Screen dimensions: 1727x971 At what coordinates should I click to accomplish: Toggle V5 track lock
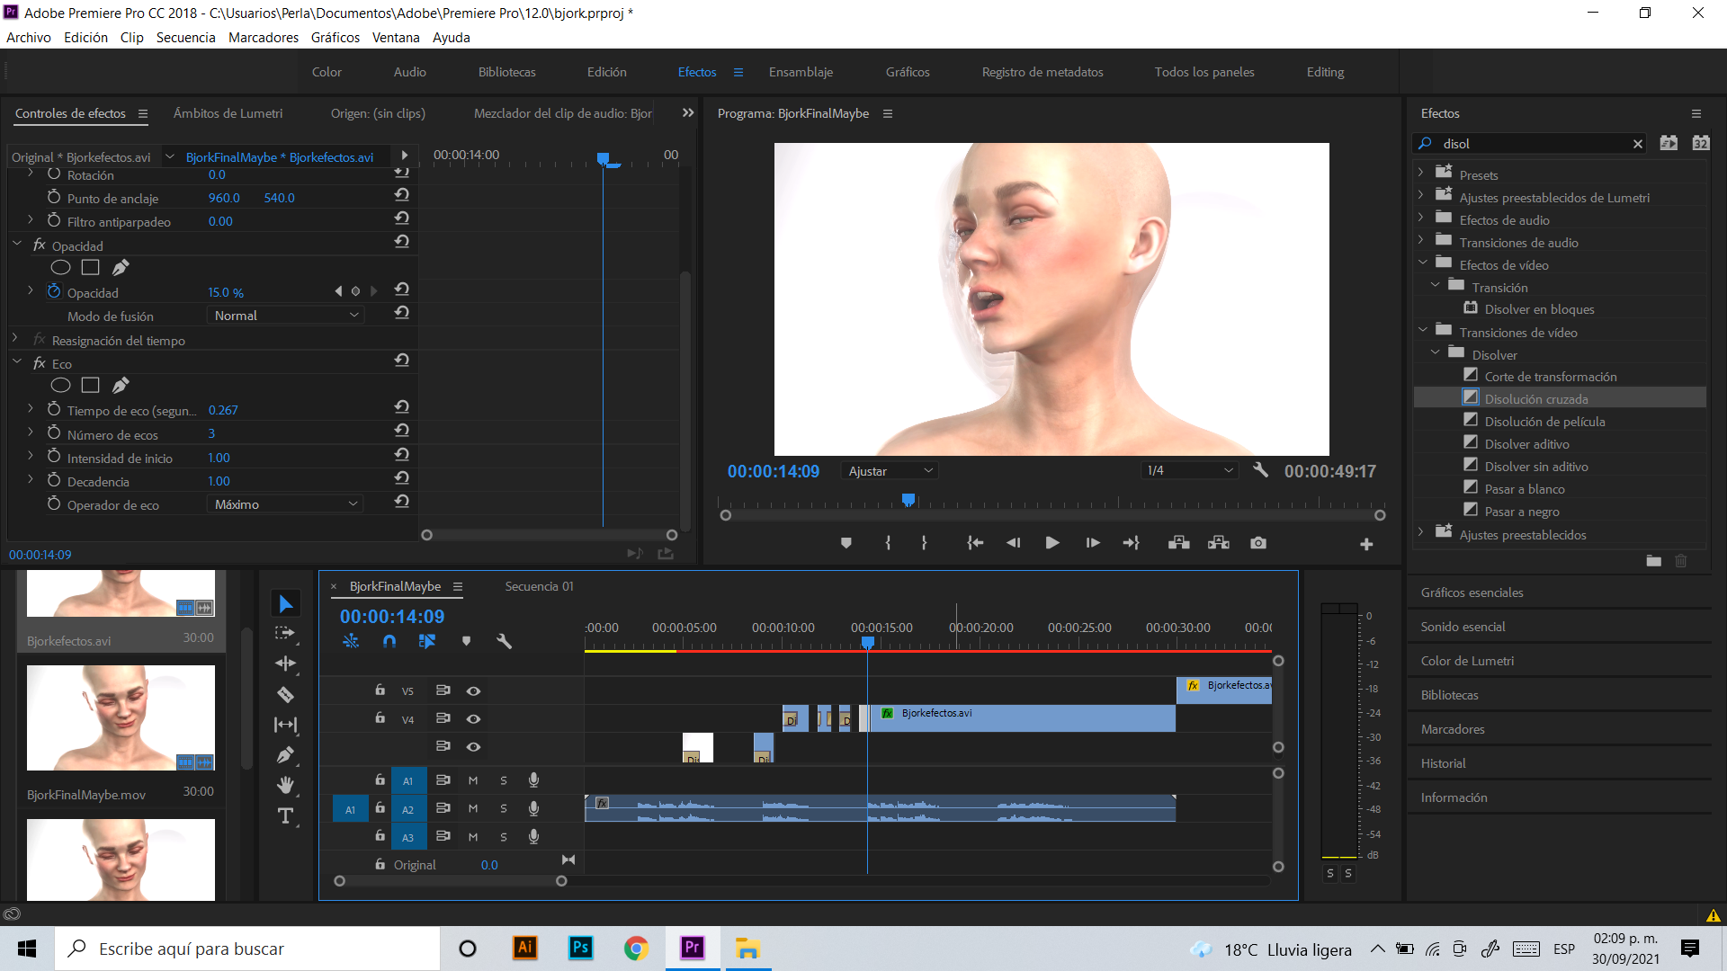click(380, 690)
